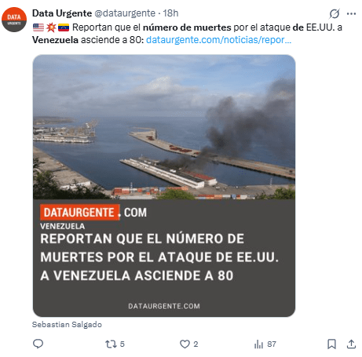Click the Data Urgente display name

pyautogui.click(x=62, y=13)
